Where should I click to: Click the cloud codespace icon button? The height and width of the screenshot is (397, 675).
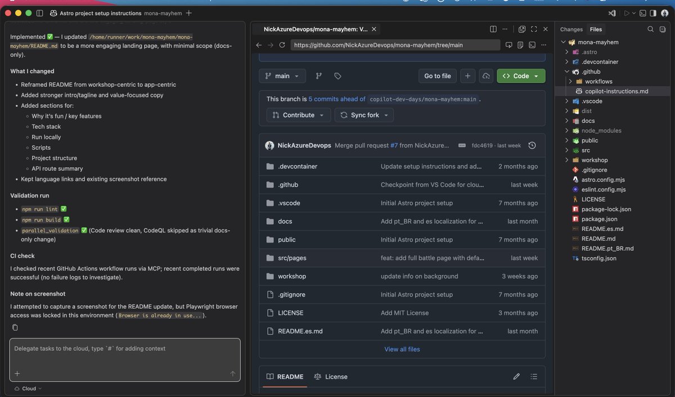(486, 76)
